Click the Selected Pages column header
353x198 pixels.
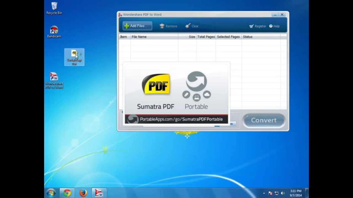(229, 37)
